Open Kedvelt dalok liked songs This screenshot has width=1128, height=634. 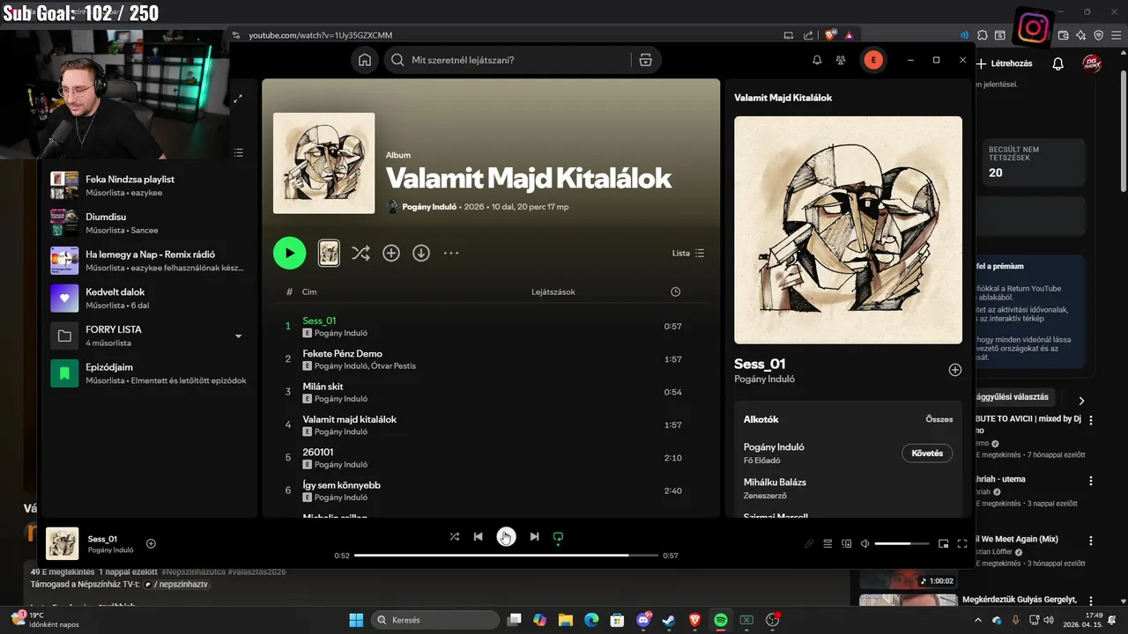(150, 298)
